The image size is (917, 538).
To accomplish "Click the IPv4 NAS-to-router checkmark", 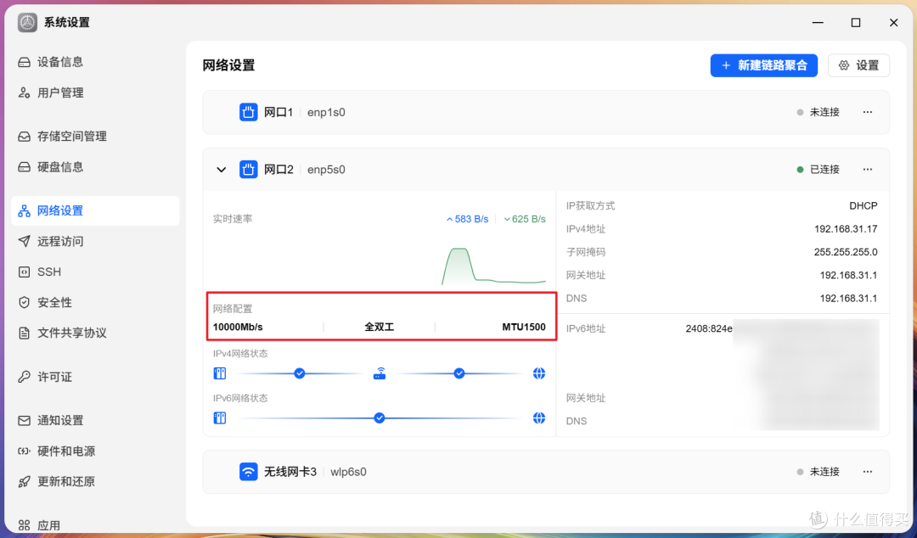I will pyautogui.click(x=300, y=373).
